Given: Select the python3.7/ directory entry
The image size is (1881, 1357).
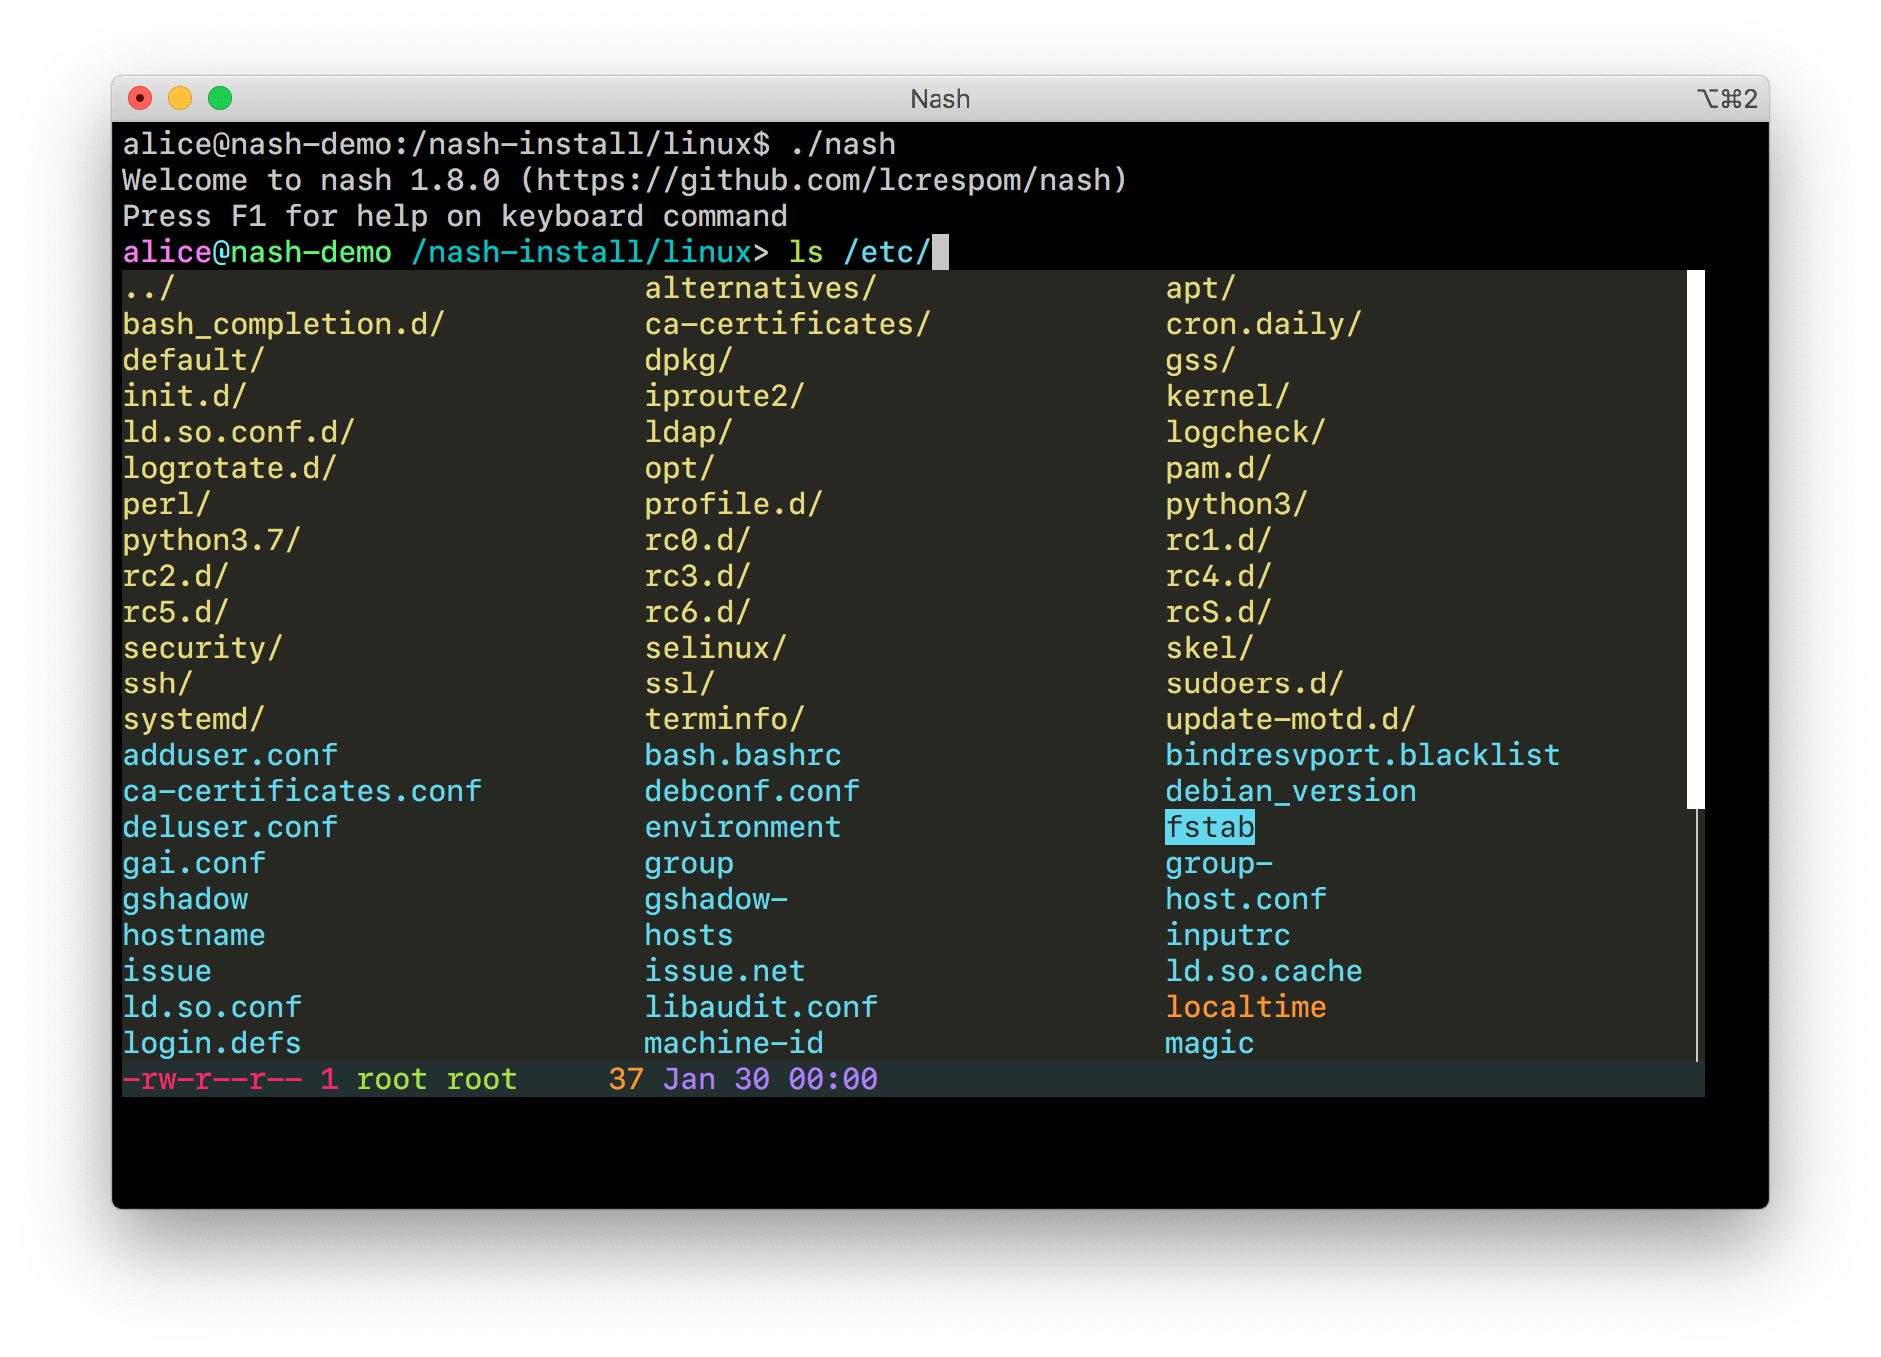Looking at the screenshot, I should tap(211, 540).
